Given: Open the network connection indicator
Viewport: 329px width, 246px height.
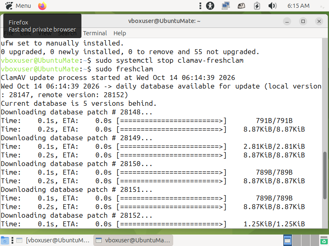Looking at the screenshot, I should (x=225, y=6).
